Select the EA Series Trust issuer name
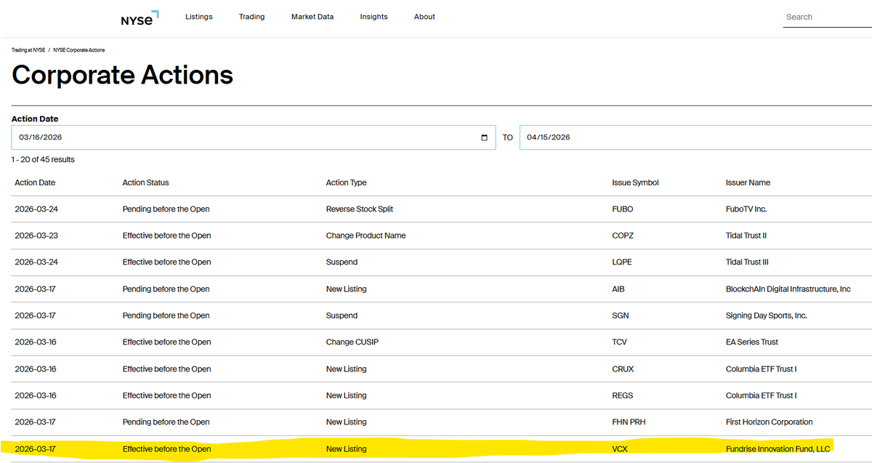Image resolution: width=872 pixels, height=463 pixels. point(751,342)
